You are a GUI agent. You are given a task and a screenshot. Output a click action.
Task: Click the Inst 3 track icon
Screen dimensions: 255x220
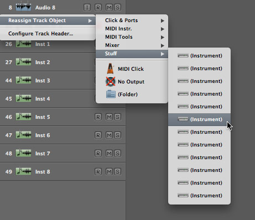pyautogui.click(x=23, y=80)
